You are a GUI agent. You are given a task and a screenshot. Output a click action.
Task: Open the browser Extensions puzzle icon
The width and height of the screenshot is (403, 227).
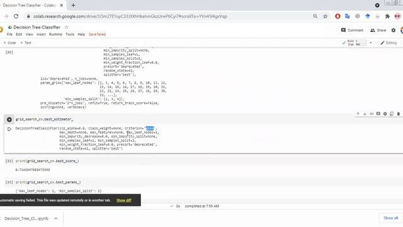[x=387, y=16]
